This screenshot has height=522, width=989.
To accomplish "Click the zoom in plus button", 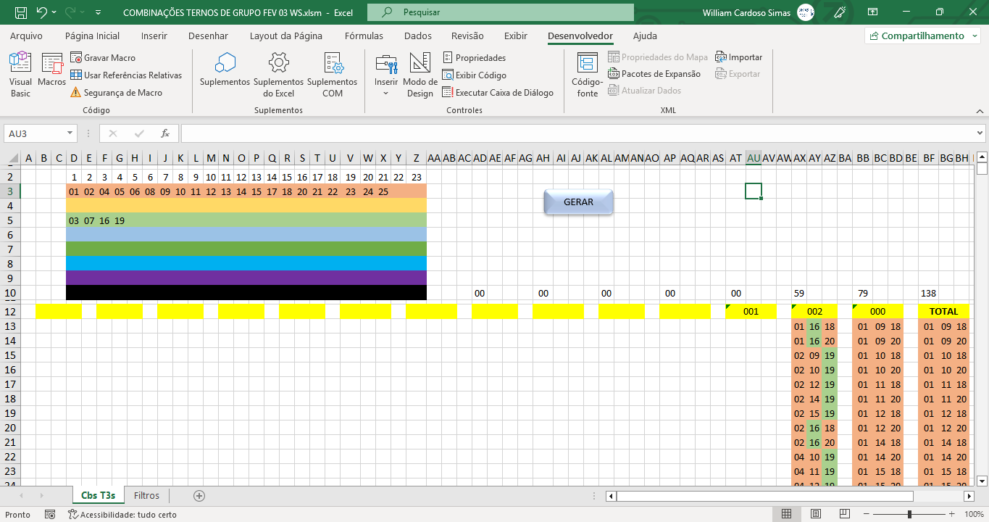I will click(952, 514).
